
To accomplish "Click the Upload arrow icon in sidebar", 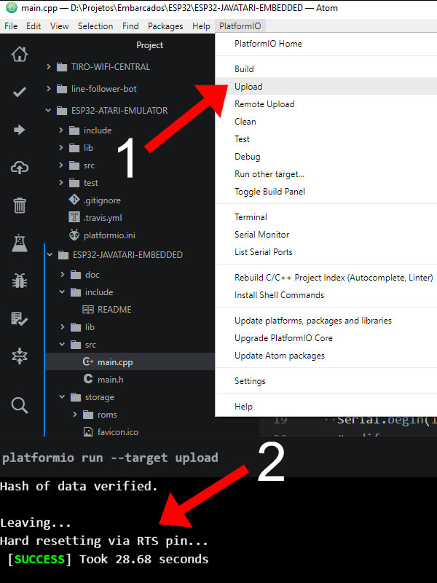I will click(x=20, y=130).
